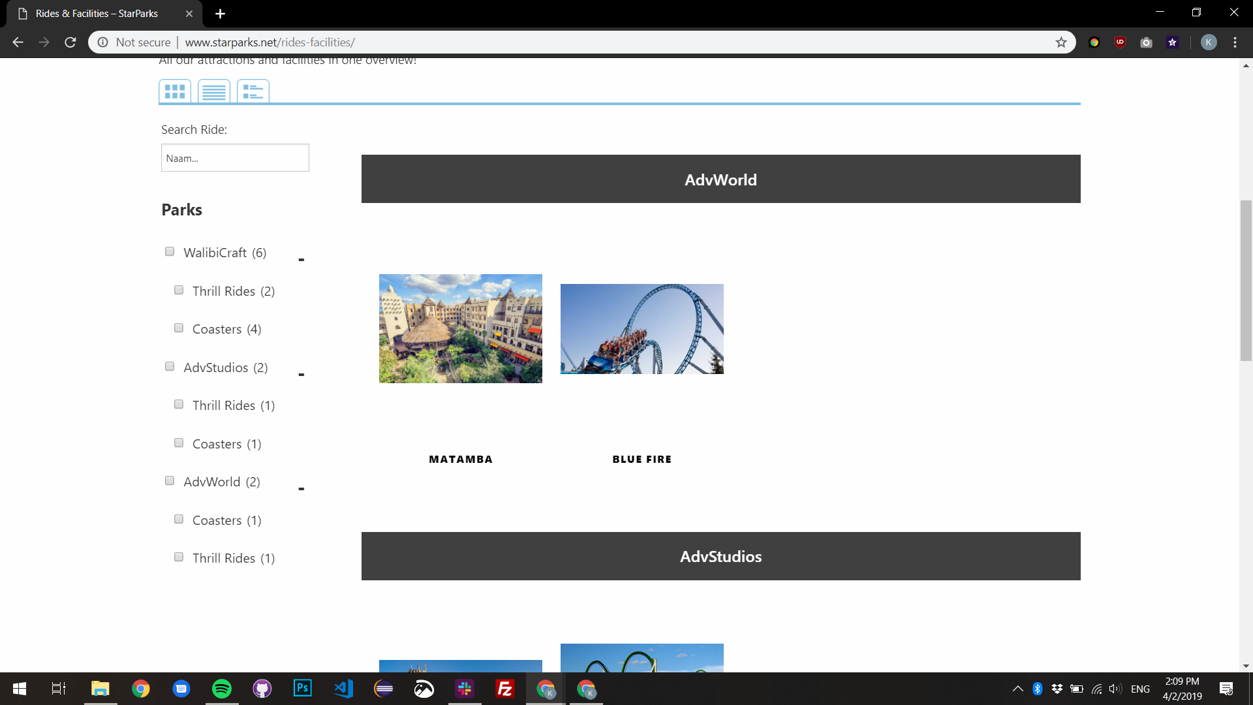Open Bluetooth settings in the system tray

point(1038,689)
